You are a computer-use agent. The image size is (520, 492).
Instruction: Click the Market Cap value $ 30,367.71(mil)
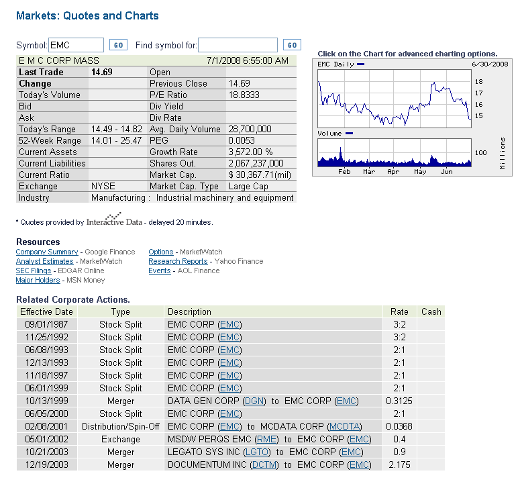(x=260, y=175)
